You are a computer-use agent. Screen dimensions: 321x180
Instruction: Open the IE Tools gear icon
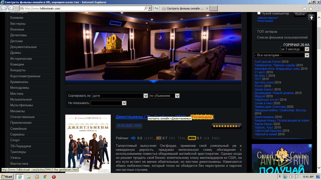tap(317, 9)
